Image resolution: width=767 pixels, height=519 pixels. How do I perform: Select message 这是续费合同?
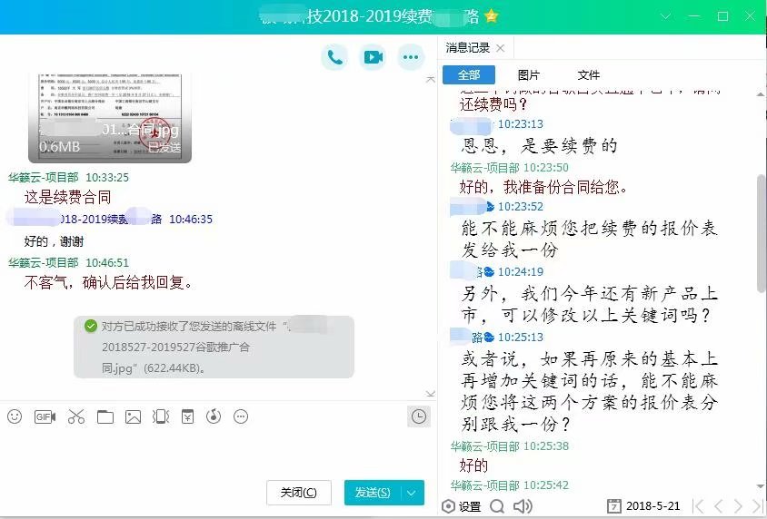pos(67,197)
